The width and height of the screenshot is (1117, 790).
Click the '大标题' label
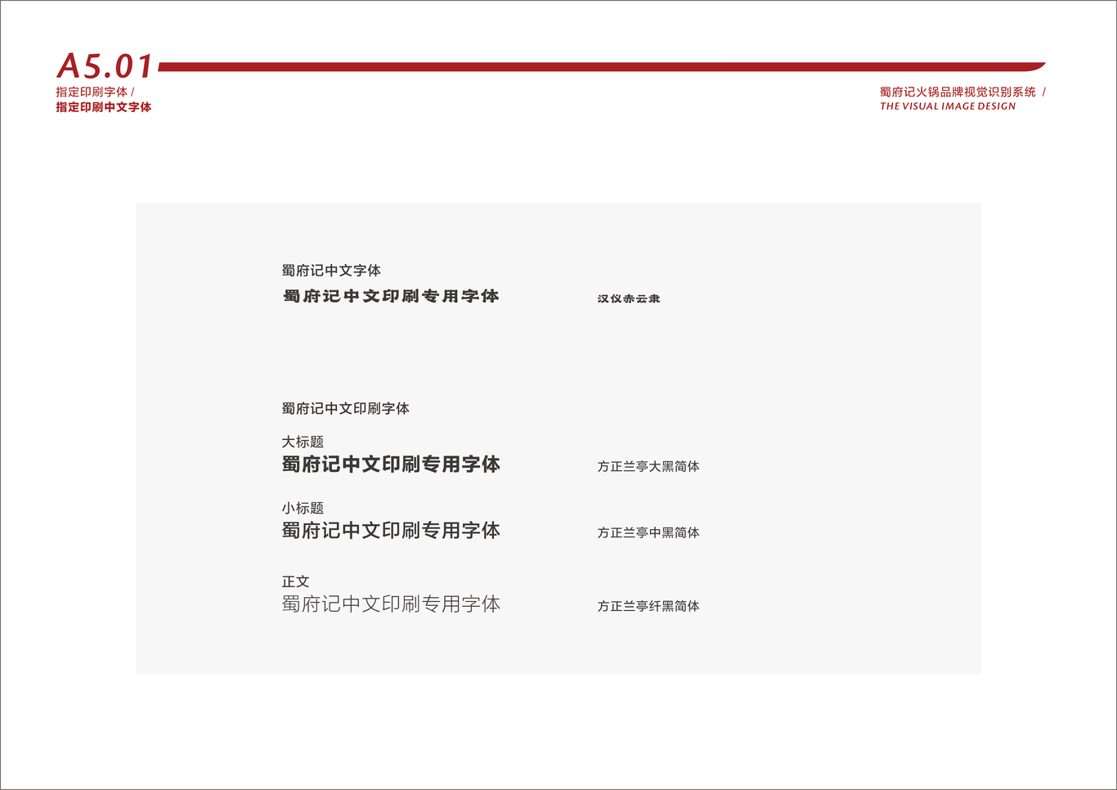tap(303, 442)
